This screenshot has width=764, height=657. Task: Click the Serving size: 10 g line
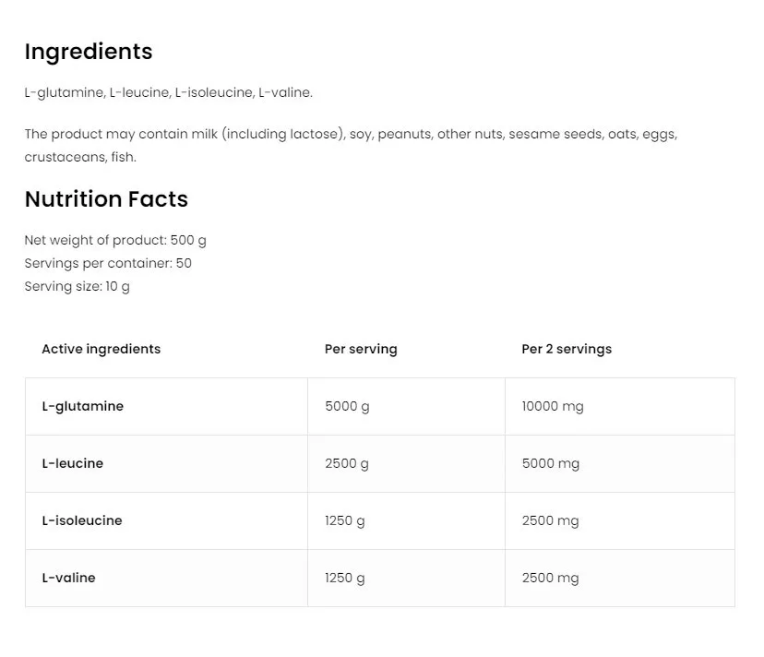click(78, 286)
